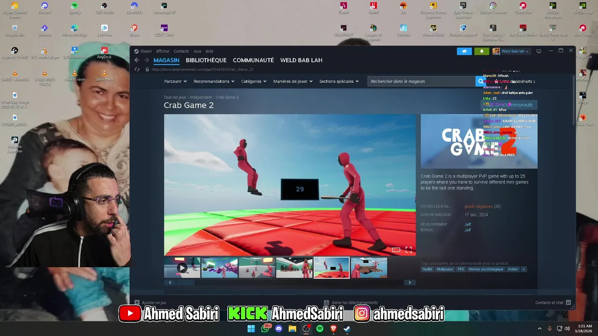Viewport: 598px width, 336px height.
Task: Select the Epic Games Launcher icon
Action: coord(463,10)
